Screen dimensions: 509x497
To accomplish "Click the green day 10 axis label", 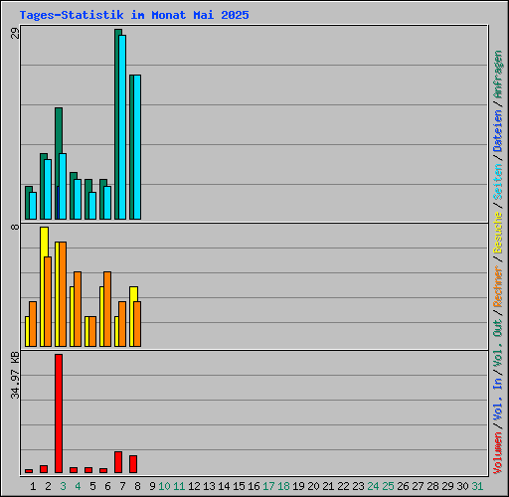I will 164,486.
